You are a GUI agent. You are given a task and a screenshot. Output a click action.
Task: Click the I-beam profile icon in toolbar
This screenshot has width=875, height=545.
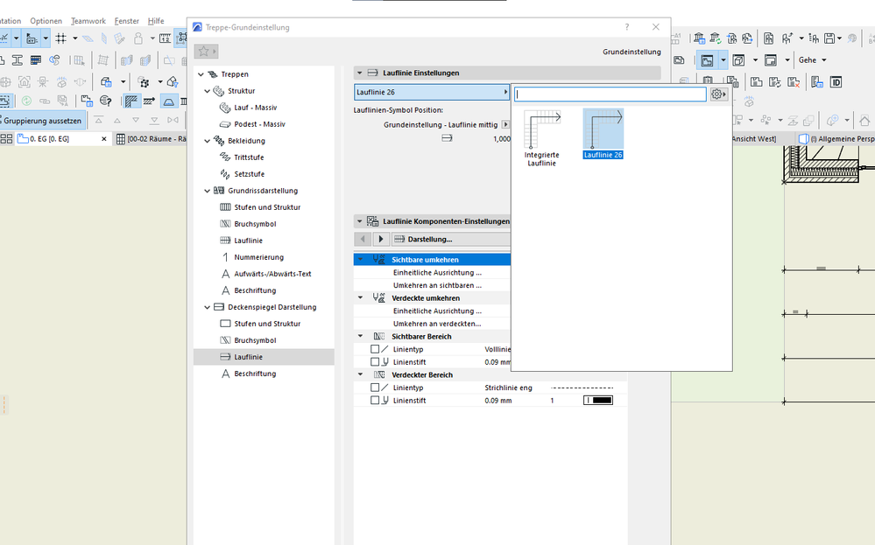18,60
